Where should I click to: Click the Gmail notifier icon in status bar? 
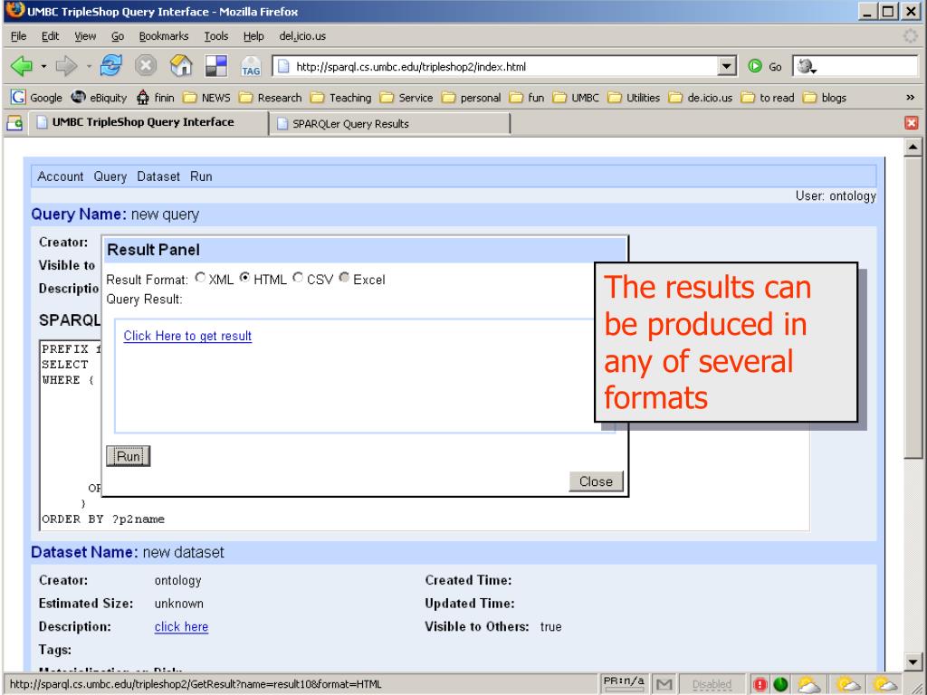point(664,684)
